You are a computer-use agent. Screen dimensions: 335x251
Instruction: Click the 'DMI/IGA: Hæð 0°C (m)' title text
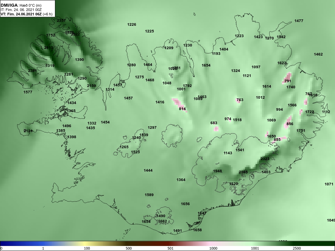click(21, 5)
